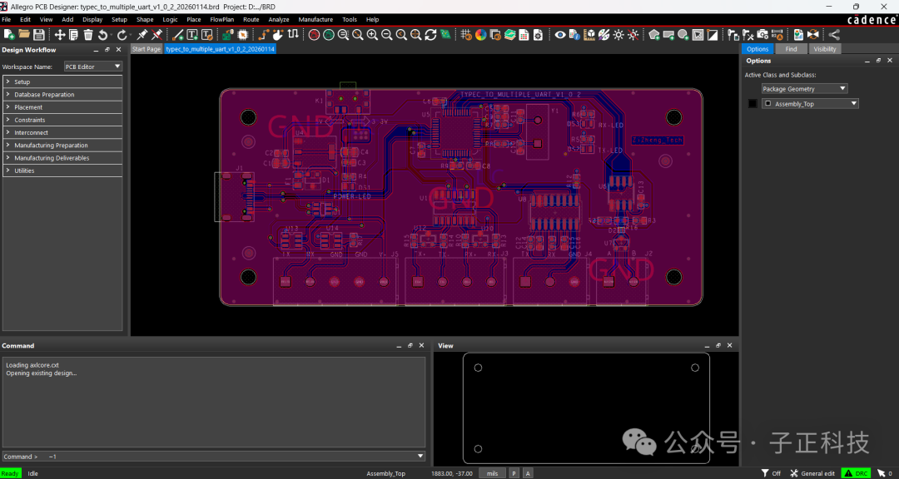899x479 pixels.
Task: Toggle the DRC status indicator
Action: coord(856,473)
